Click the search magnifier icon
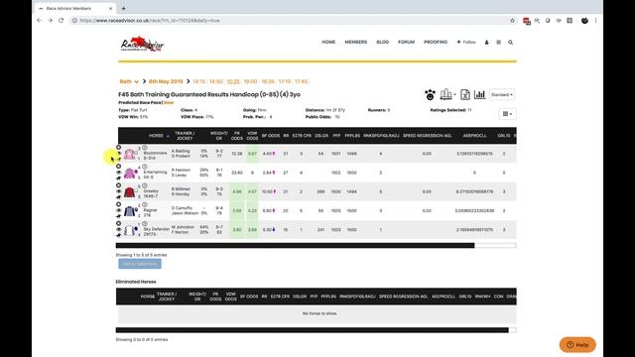 [510, 42]
